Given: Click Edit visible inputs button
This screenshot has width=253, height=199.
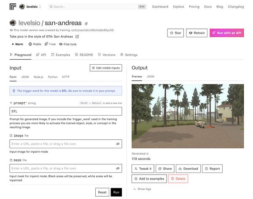Looking at the screenshot, I should [106, 68].
